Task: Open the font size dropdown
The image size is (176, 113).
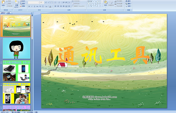Action: point(43,2)
